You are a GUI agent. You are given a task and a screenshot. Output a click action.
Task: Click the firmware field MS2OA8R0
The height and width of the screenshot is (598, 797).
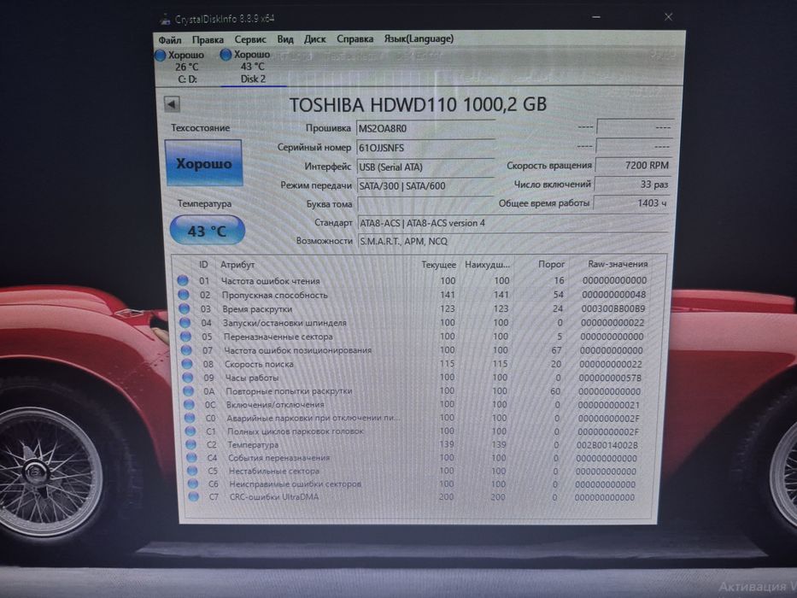[x=425, y=129]
